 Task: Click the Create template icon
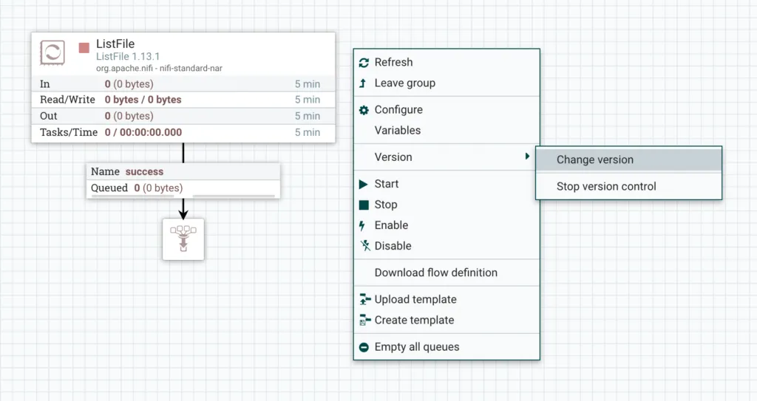(x=364, y=320)
